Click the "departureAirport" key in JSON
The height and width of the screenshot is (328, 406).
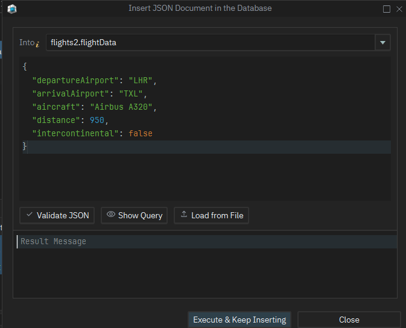pos(75,80)
